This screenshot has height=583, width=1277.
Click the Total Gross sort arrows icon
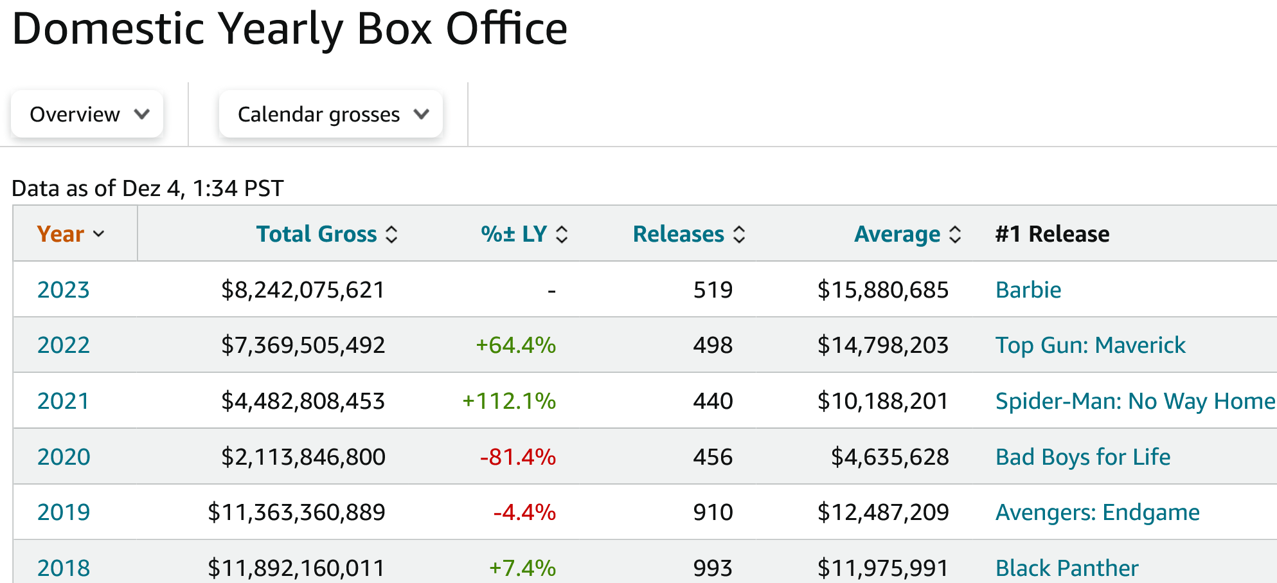point(391,235)
